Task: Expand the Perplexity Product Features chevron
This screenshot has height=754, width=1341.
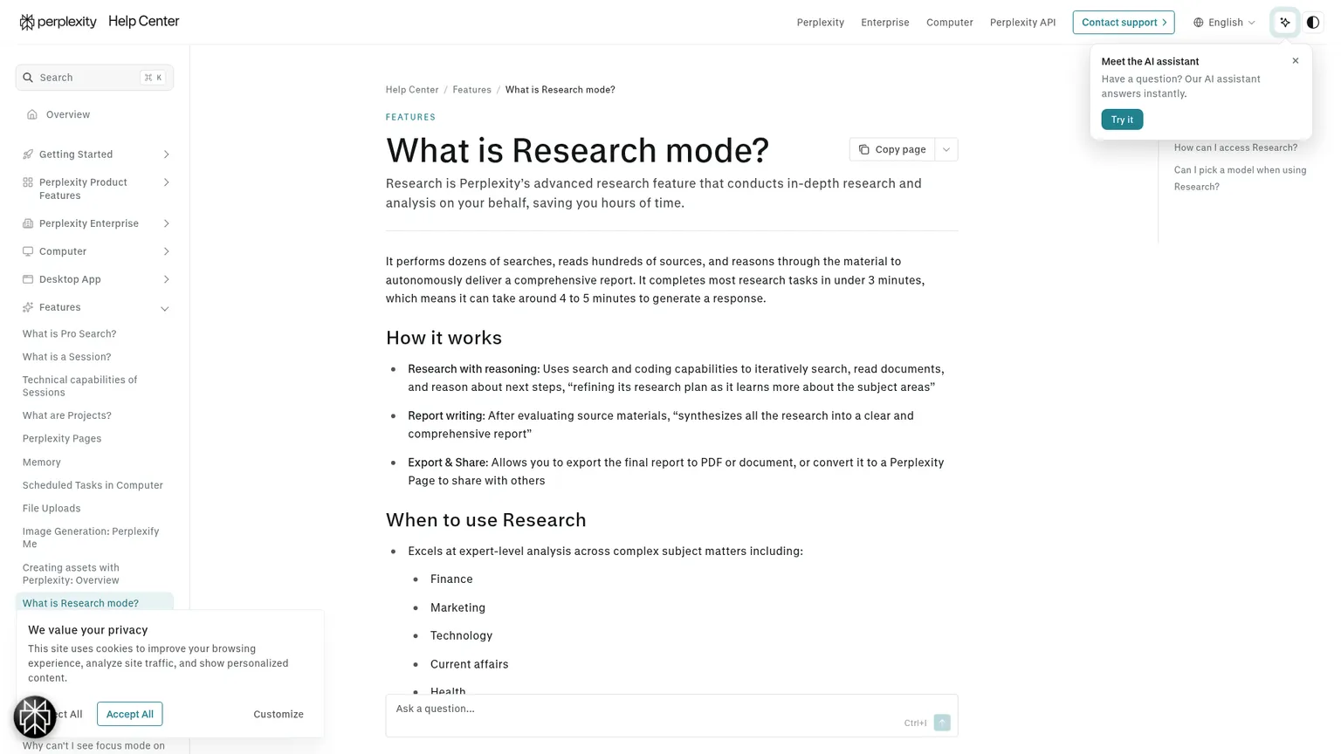Action: pos(166,182)
